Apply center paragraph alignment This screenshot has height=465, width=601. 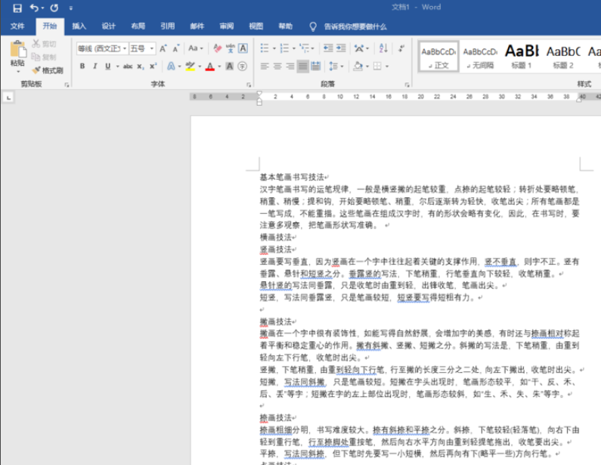(277, 67)
